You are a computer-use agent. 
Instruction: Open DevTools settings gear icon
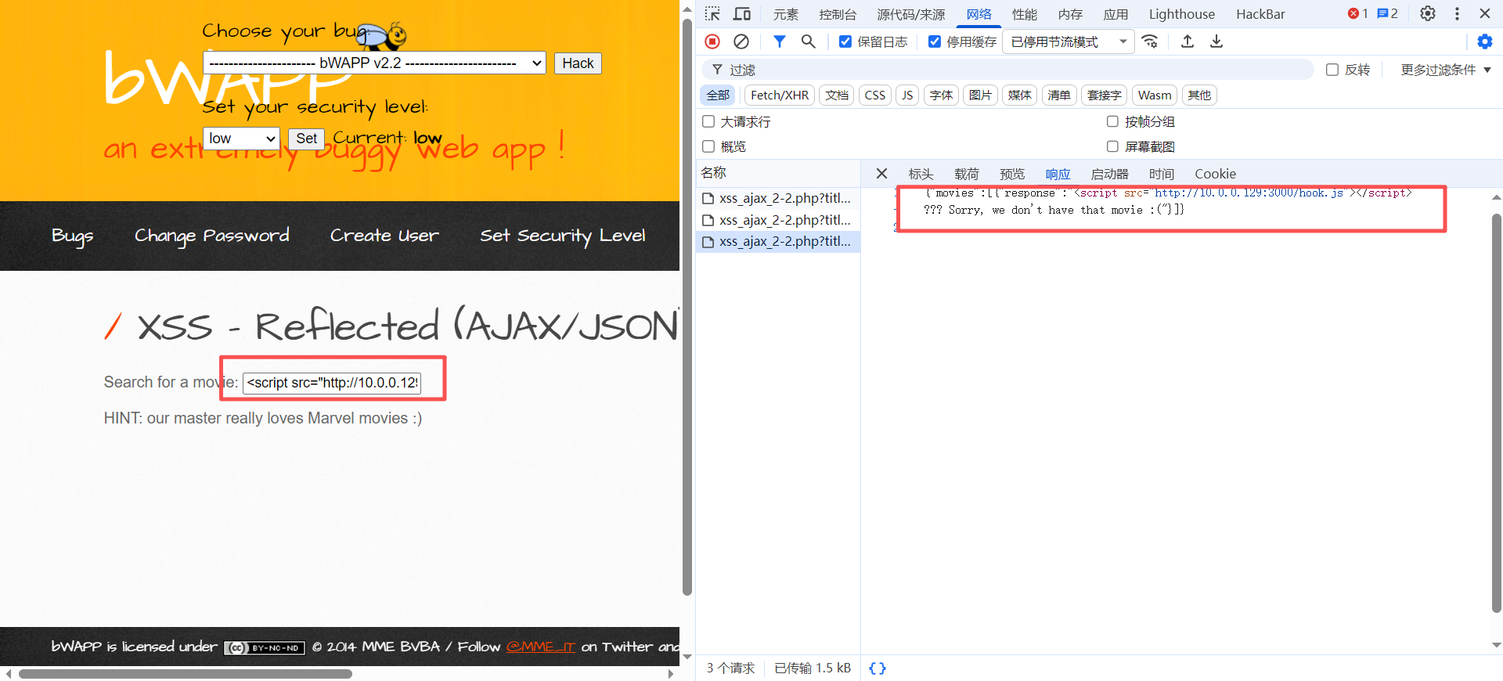pyautogui.click(x=1428, y=14)
